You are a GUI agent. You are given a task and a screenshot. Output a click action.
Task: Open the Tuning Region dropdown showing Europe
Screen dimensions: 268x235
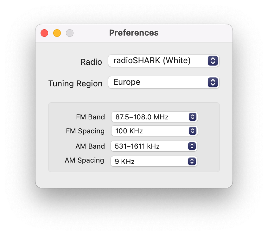click(x=163, y=82)
